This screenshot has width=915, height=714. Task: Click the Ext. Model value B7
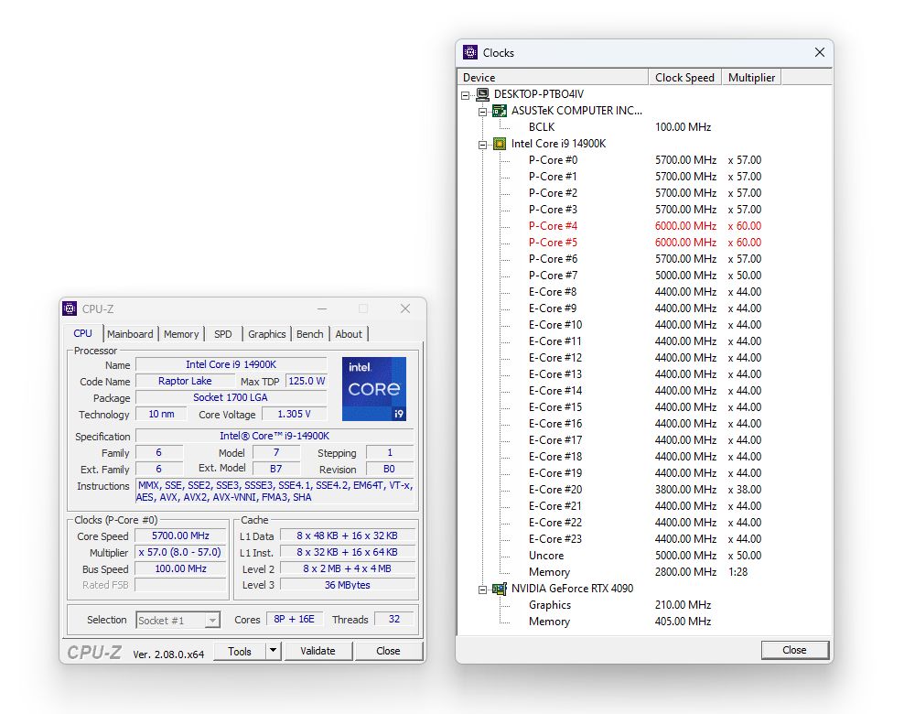[276, 469]
